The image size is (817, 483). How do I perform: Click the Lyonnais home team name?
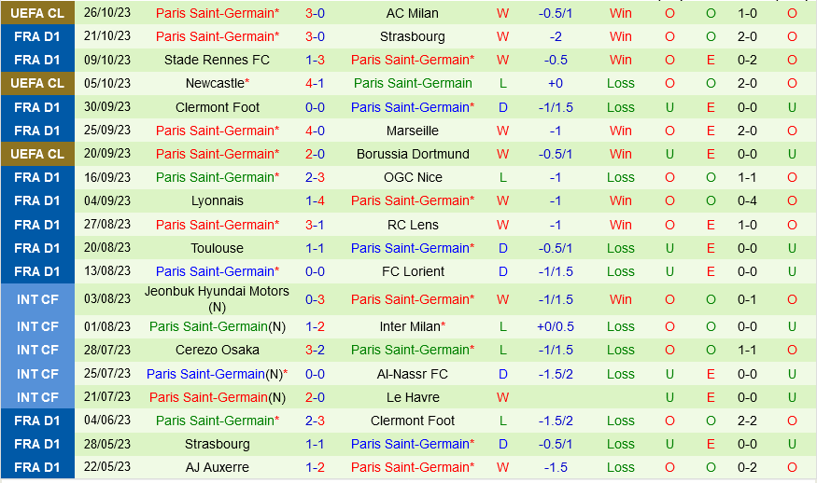[x=217, y=200]
